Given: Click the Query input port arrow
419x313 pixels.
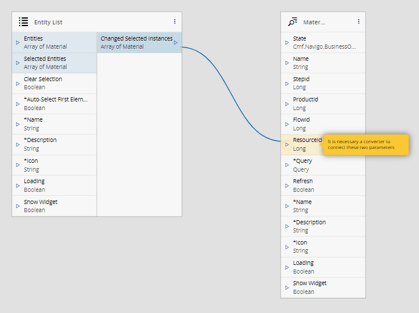Looking at the screenshot, I should [x=287, y=165].
